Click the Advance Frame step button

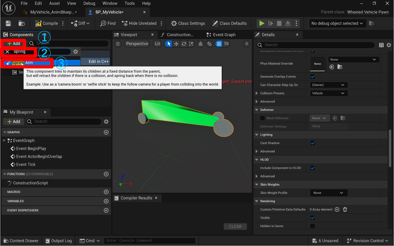pyautogui.click(x=271, y=23)
